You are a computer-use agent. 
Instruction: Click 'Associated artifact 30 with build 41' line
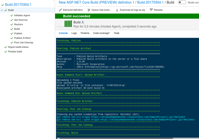81,88
